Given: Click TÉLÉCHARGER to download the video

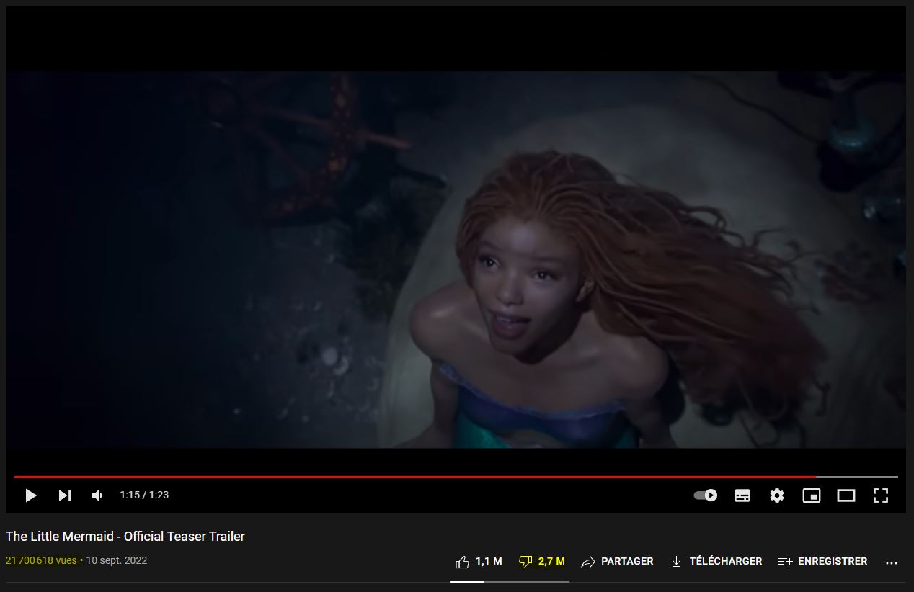Looking at the screenshot, I should pos(716,562).
